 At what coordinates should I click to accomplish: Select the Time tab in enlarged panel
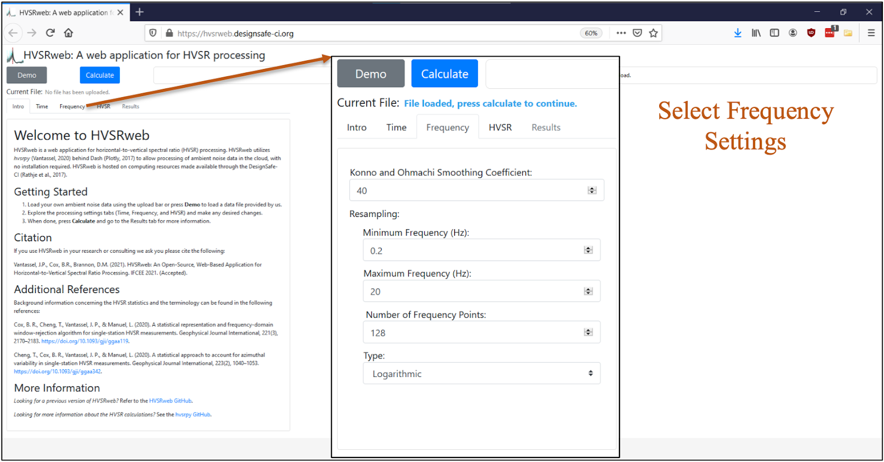click(x=396, y=128)
